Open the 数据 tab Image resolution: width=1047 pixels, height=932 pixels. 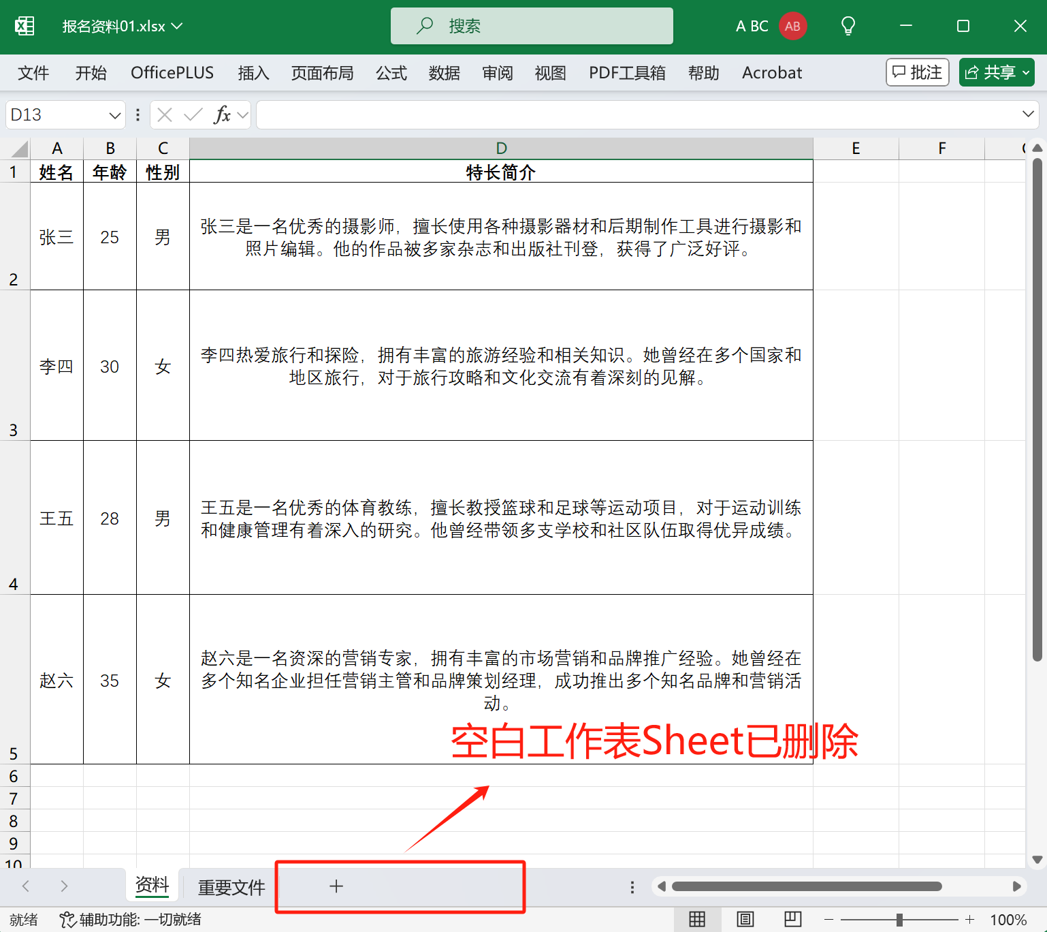click(445, 73)
